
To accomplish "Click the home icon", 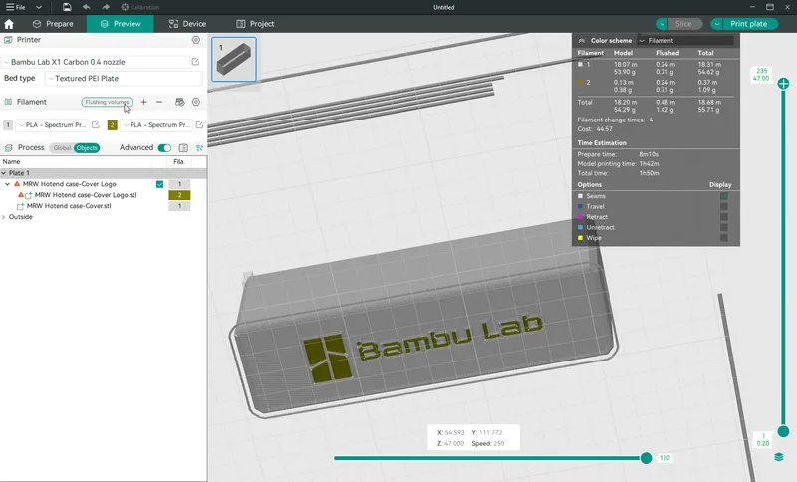I will (x=9, y=24).
